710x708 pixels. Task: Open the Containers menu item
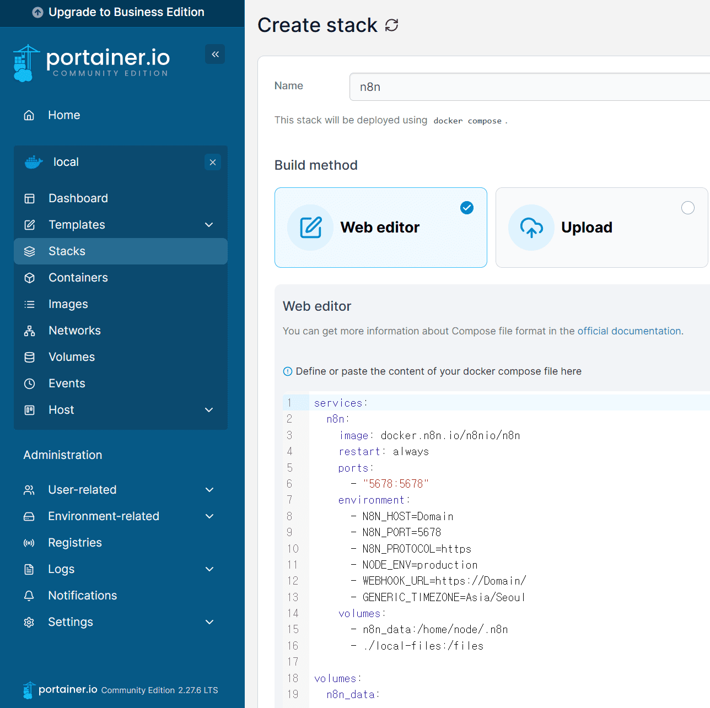point(120,278)
